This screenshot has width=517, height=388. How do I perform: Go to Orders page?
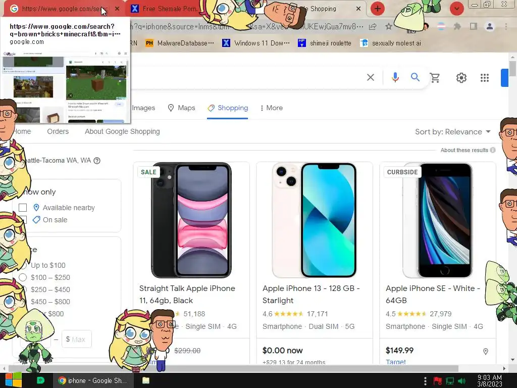click(x=58, y=131)
